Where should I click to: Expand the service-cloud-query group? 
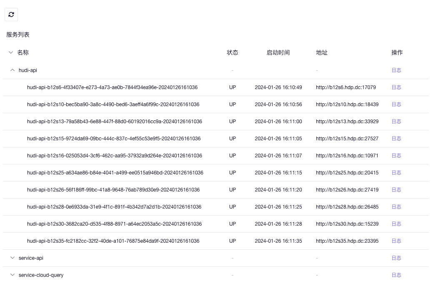(13, 275)
